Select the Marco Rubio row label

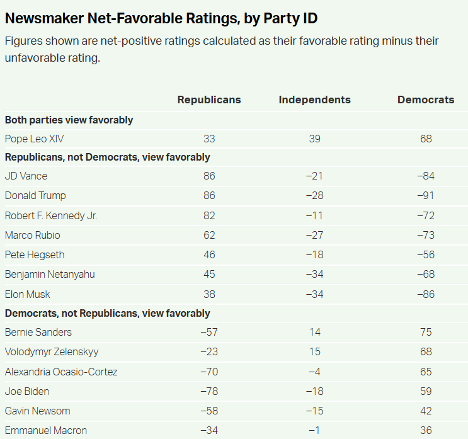pyautogui.click(x=33, y=235)
